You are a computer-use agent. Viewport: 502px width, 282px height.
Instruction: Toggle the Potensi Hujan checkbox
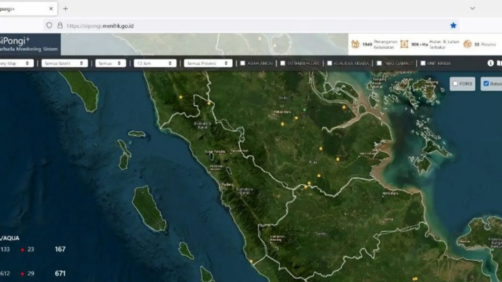tap(283, 63)
